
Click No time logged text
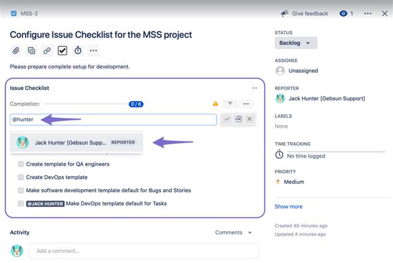coord(306,156)
